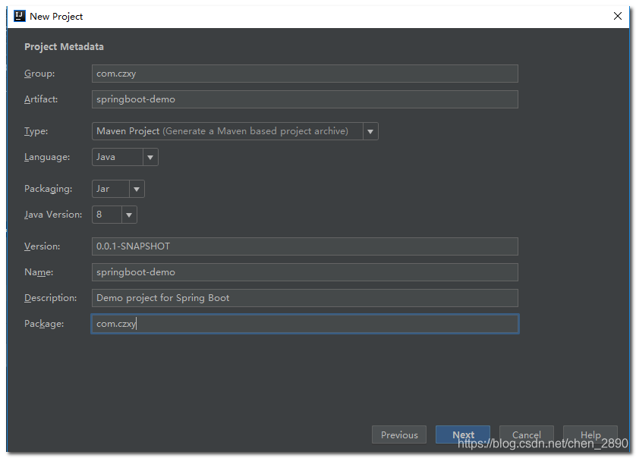Open the Language Java dropdown
The width and height of the screenshot is (636, 458).
(125, 157)
